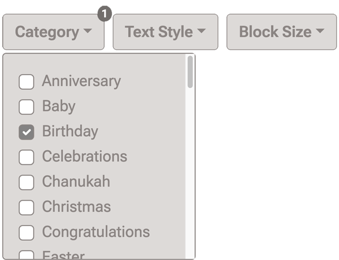Choose the Congratulations option text
This screenshot has width=339, height=260.
[x=96, y=232]
